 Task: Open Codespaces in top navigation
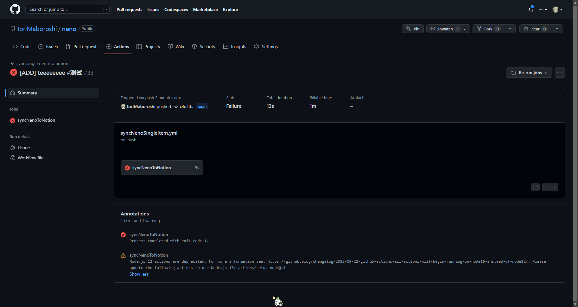point(176,10)
